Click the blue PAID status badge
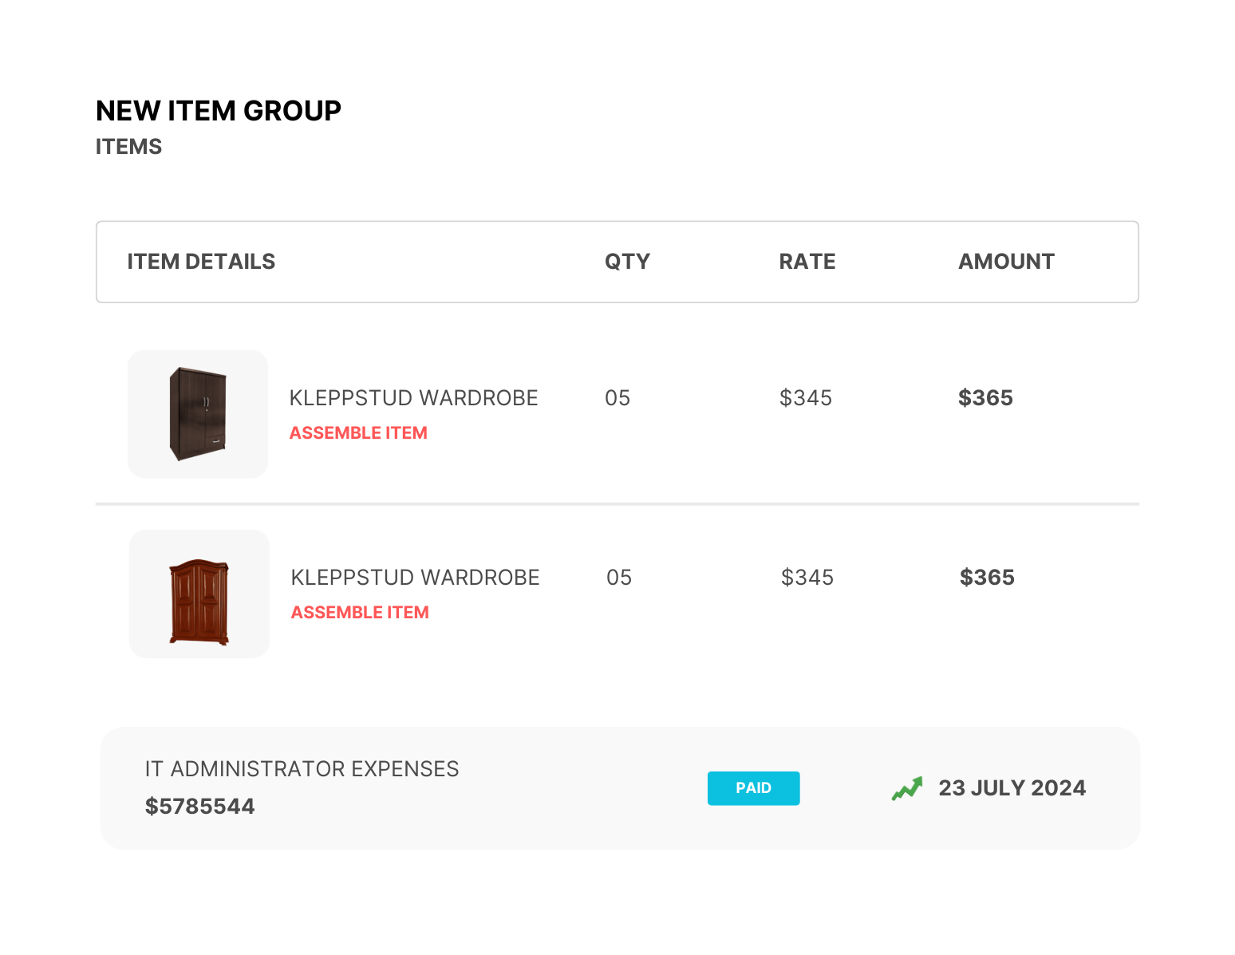1235x955 pixels. click(753, 788)
